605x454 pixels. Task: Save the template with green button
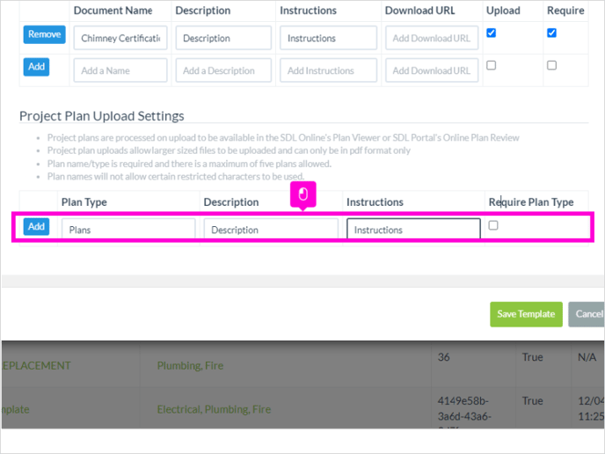pyautogui.click(x=526, y=314)
